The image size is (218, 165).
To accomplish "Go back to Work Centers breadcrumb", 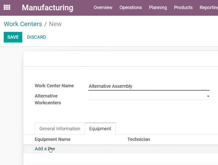I will click(23, 24).
